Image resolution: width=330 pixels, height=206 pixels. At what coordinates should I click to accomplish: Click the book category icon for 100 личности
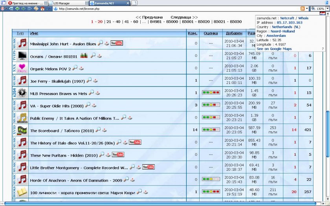22,192
